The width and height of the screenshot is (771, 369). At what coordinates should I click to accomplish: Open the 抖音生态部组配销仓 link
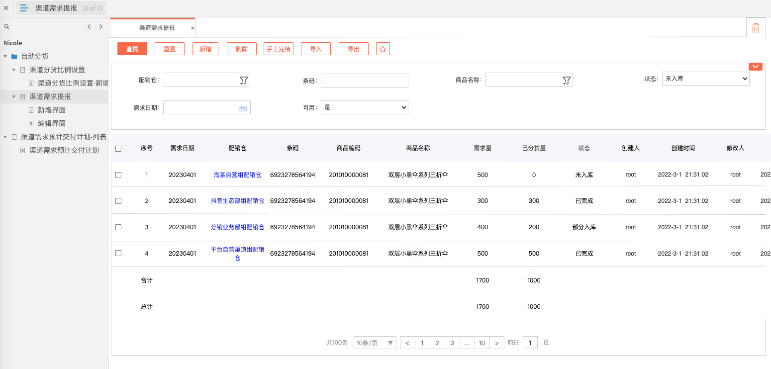point(237,201)
